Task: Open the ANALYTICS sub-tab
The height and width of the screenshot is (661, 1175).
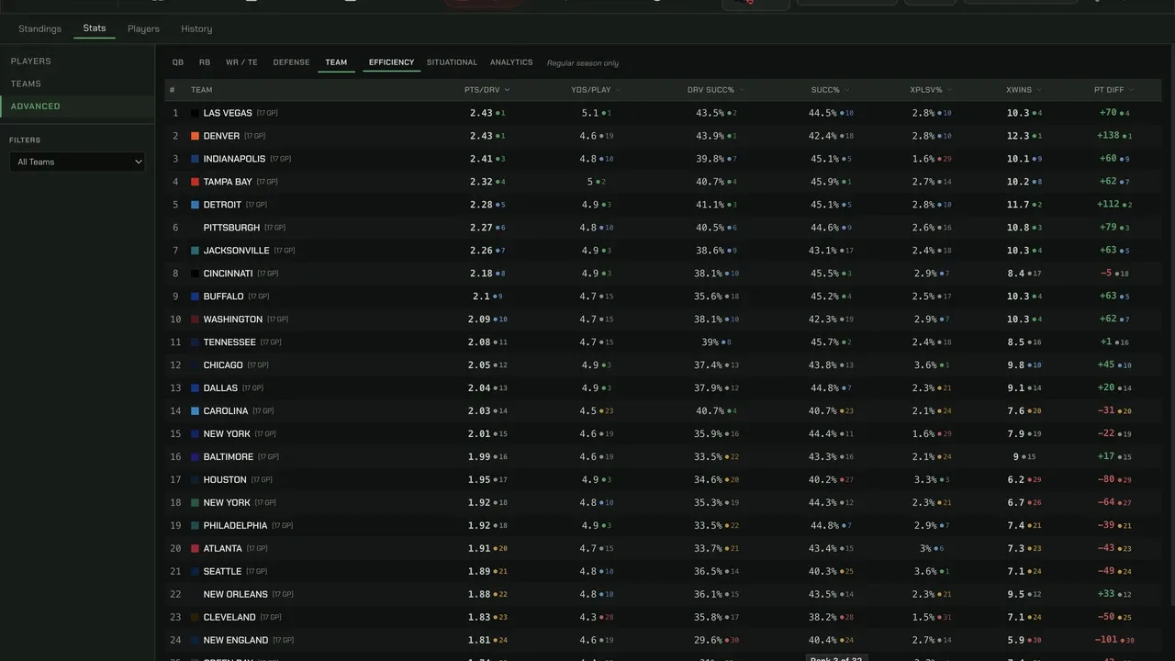Action: coord(511,62)
